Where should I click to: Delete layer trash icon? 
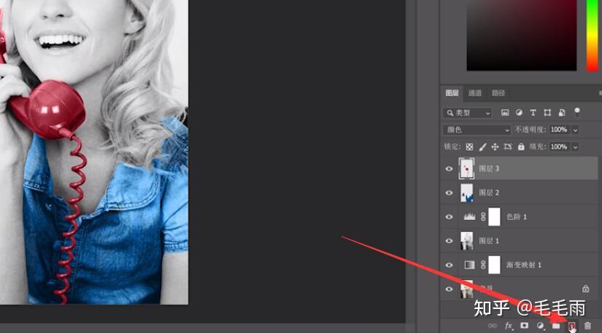(x=587, y=326)
